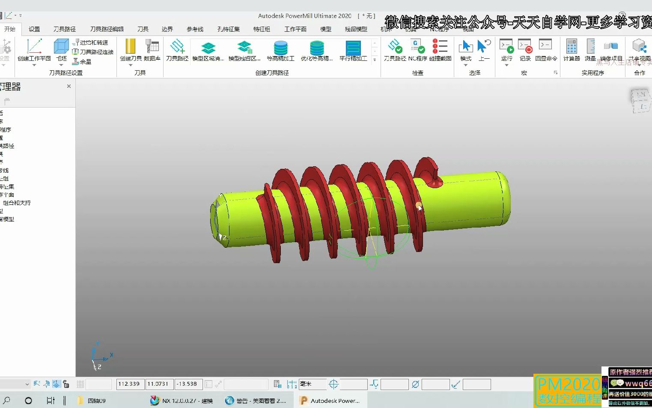Click the selection Mode (模式) icon

(465, 46)
